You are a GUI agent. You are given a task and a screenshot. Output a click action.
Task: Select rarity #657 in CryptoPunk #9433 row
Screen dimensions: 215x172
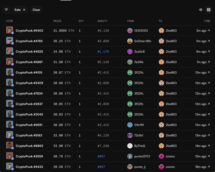[x=101, y=167]
